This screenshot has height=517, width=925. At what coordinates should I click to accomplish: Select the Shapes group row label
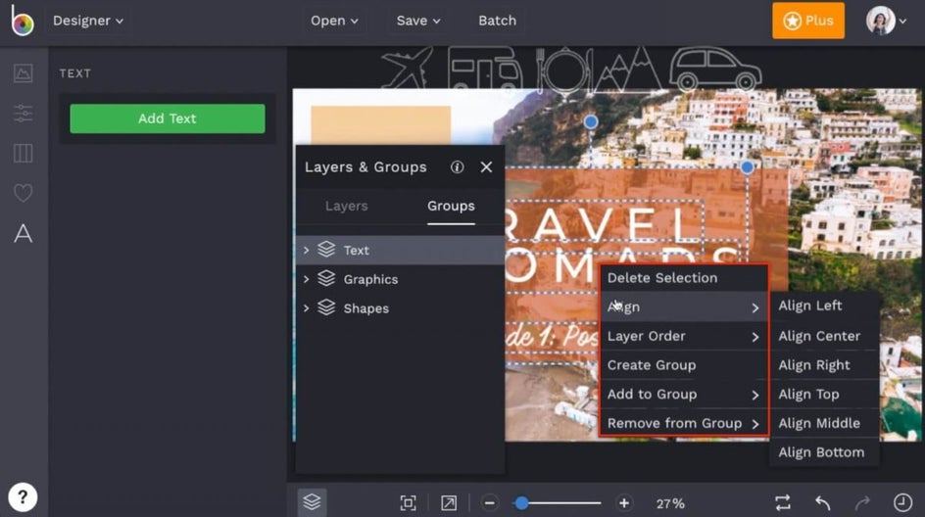coord(365,308)
